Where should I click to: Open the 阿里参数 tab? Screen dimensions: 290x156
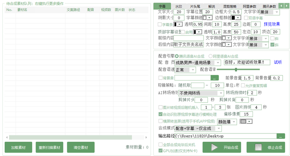[x=249, y=6]
